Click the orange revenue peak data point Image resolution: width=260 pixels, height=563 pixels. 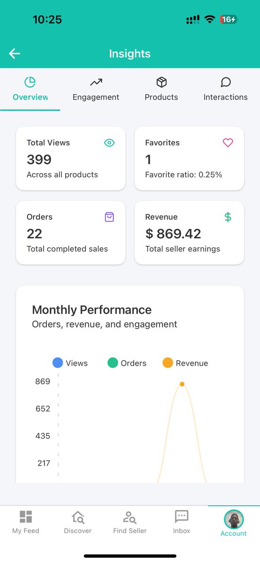coord(182,384)
